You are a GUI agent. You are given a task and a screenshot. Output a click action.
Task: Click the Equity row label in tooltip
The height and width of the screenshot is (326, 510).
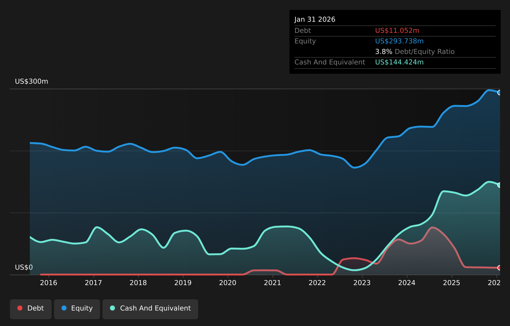(305, 41)
